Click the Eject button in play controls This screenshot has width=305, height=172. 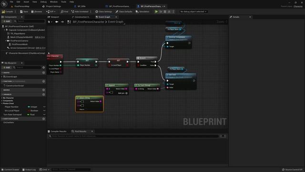click(x=169, y=11)
